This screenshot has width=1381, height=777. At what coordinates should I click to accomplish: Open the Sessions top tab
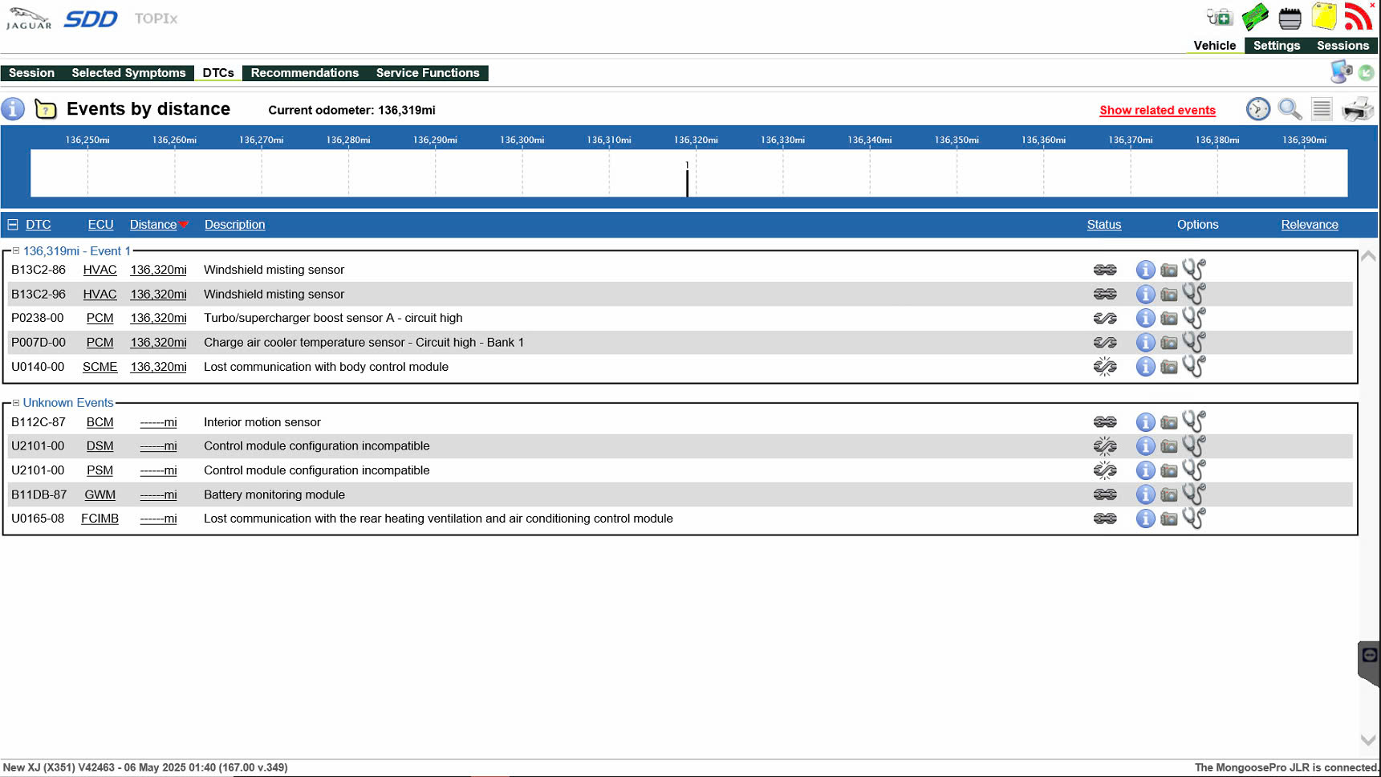coord(1342,46)
